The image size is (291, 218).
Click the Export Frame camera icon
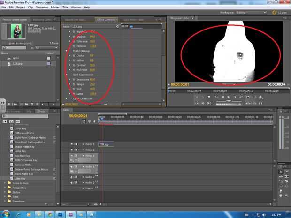[x=260, y=97]
